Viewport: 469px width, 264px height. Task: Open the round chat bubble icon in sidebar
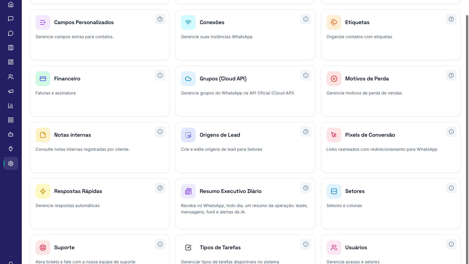11,33
